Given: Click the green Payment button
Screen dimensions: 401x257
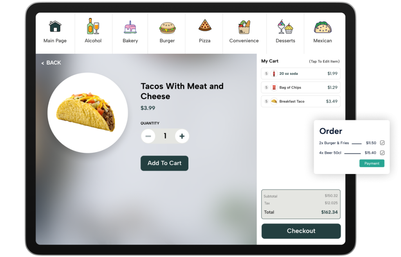Looking at the screenshot, I should click(x=372, y=163).
